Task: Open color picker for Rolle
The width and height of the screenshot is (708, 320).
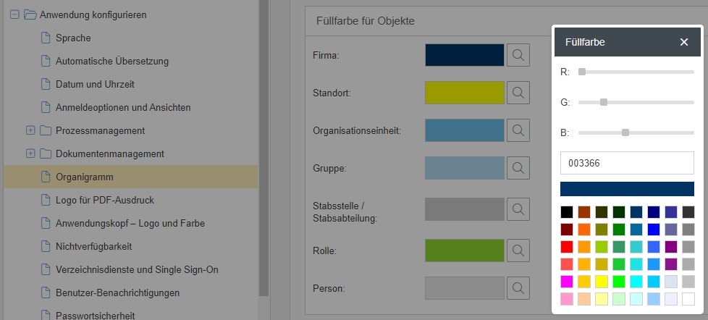Action: point(518,250)
